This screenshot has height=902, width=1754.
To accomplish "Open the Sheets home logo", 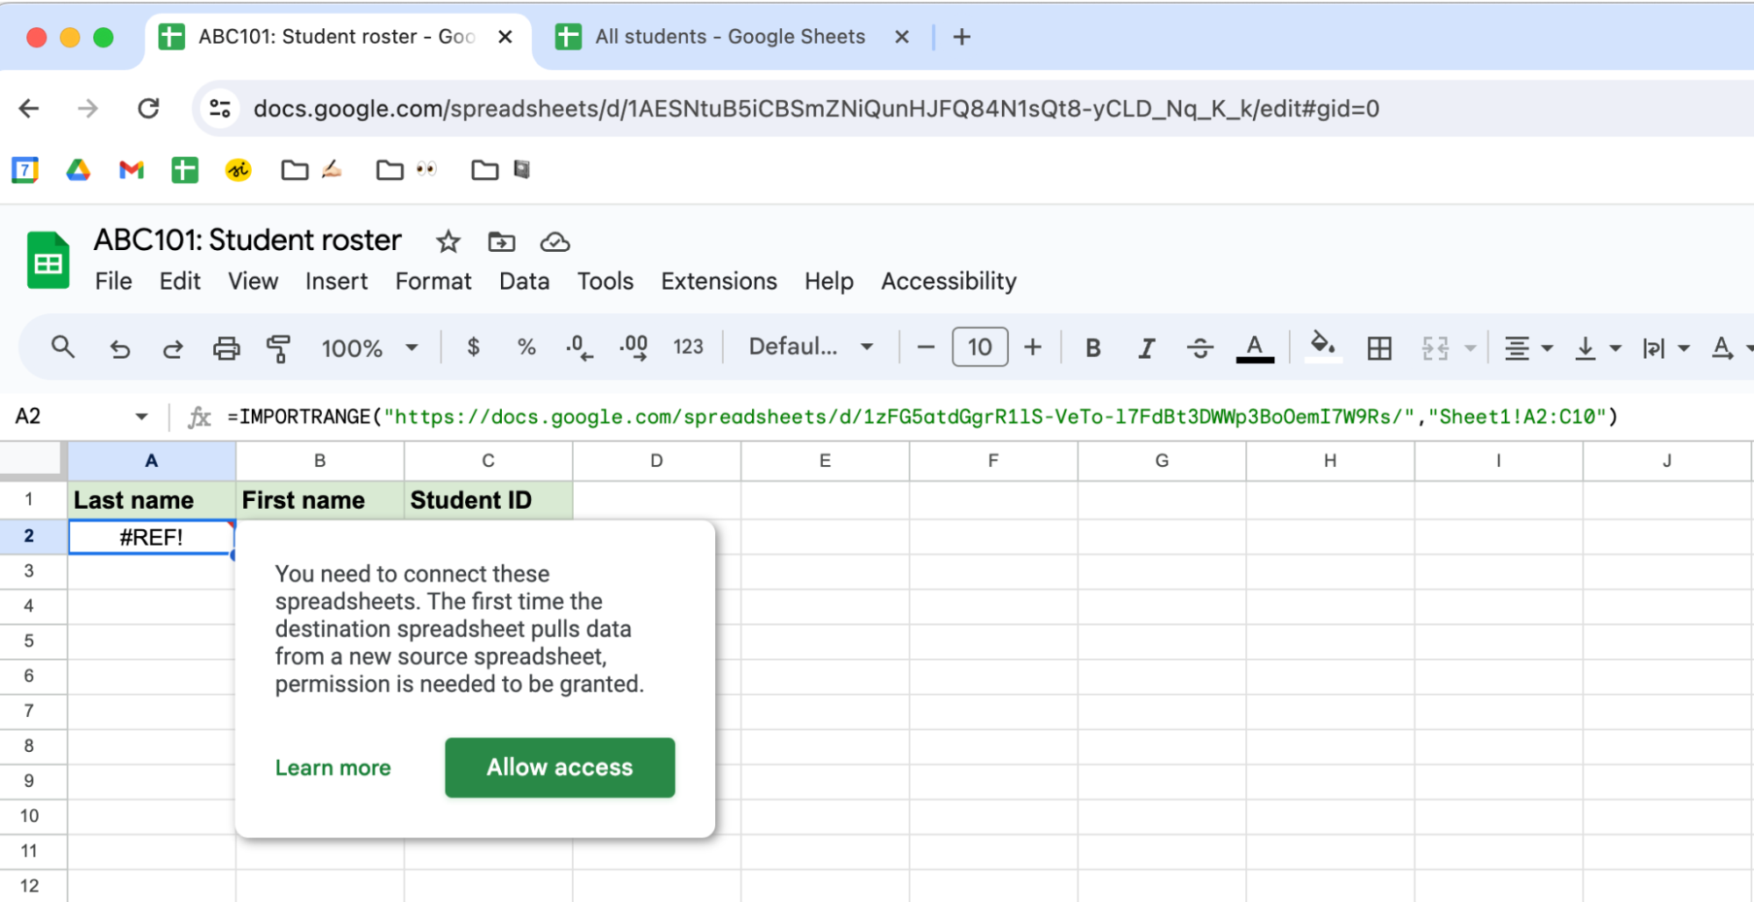I will (x=48, y=261).
